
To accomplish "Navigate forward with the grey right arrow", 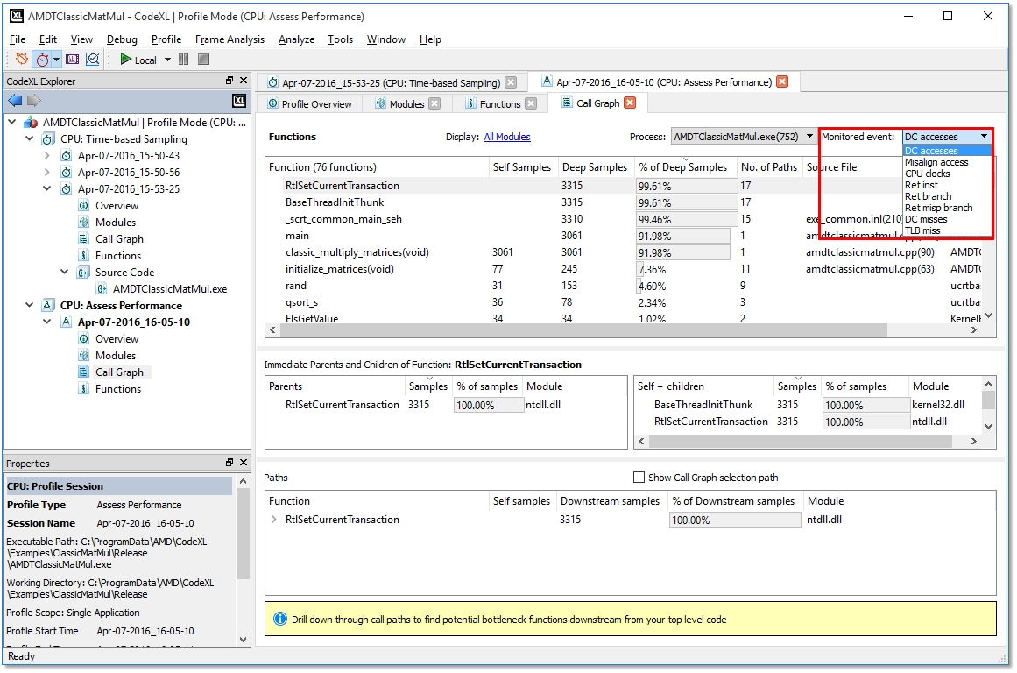I will point(34,101).
